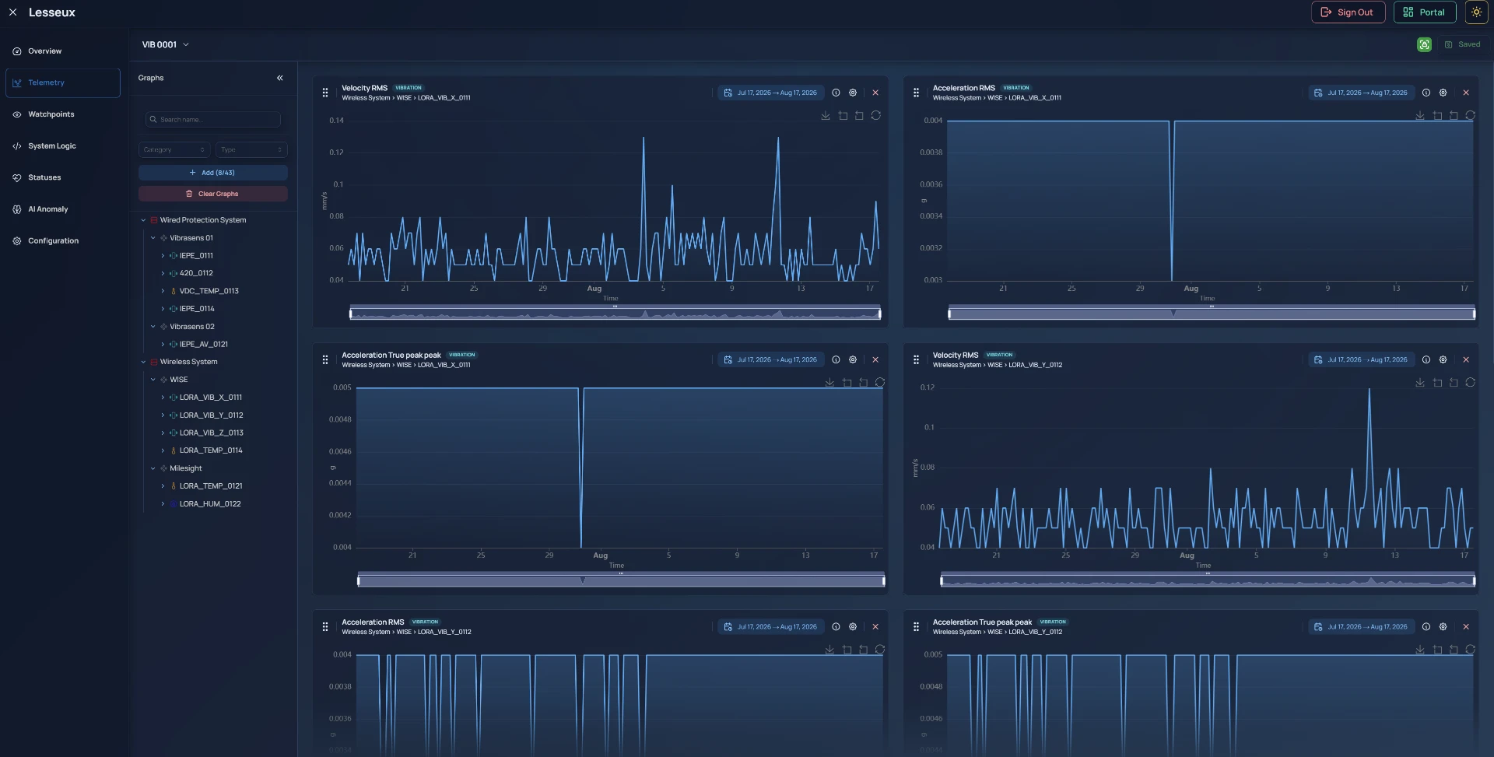Image resolution: width=1494 pixels, height=757 pixels.
Task: Open the VIB 0001 device dropdown
Action: pos(165,44)
